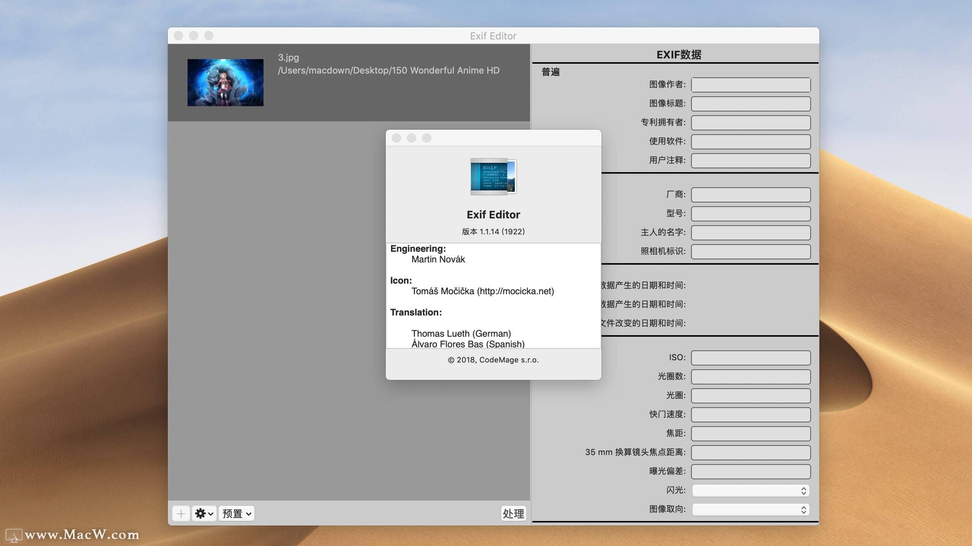Click the 版本 1.1.14 (1922) version text
972x546 pixels.
[x=493, y=232]
